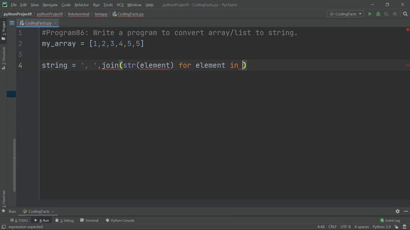410x230 pixels.
Task: Click the red error indicator in the editor corner
Action: click(407, 29)
